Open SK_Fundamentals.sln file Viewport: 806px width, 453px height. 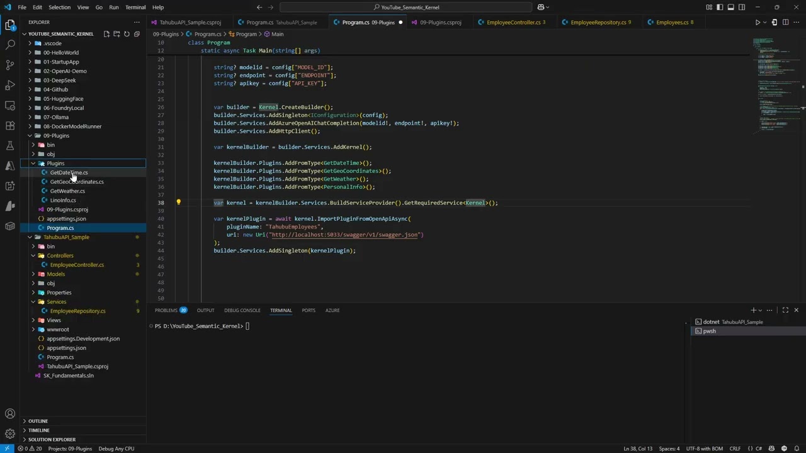pos(68,375)
